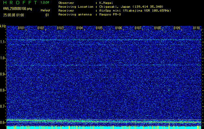This screenshot has width=204, height=129.
Task: Click the 0110 time marker
Action: 197,28
